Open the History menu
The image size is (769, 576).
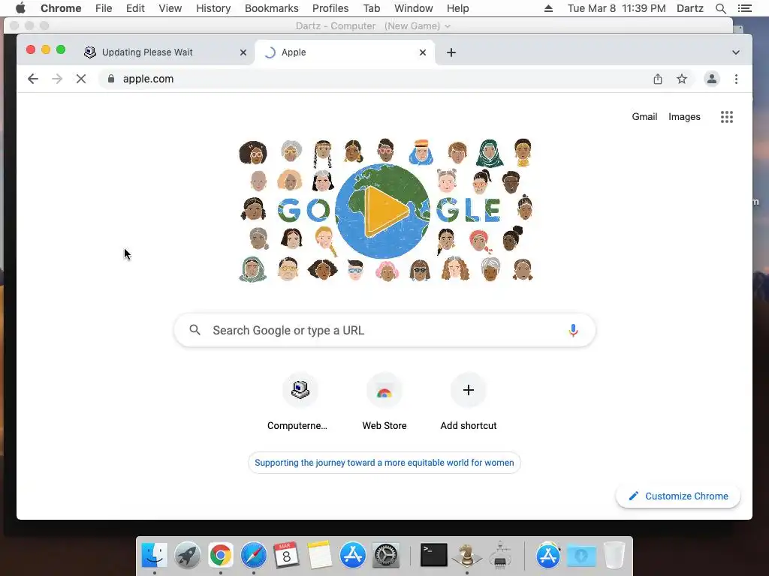pyautogui.click(x=213, y=8)
